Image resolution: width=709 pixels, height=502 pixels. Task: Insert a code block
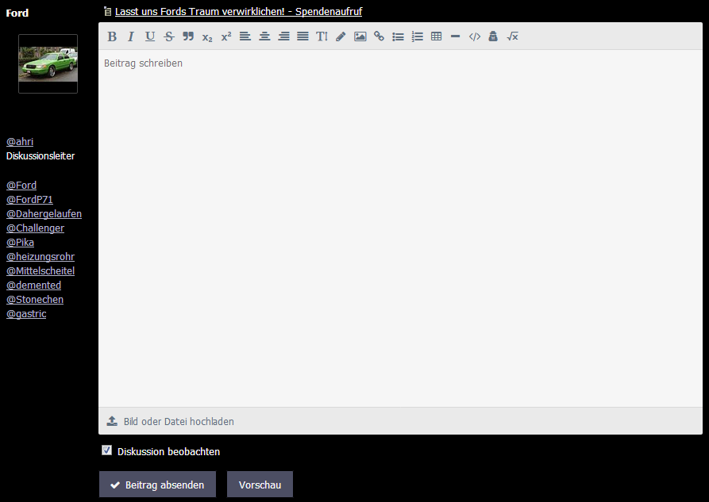point(474,36)
